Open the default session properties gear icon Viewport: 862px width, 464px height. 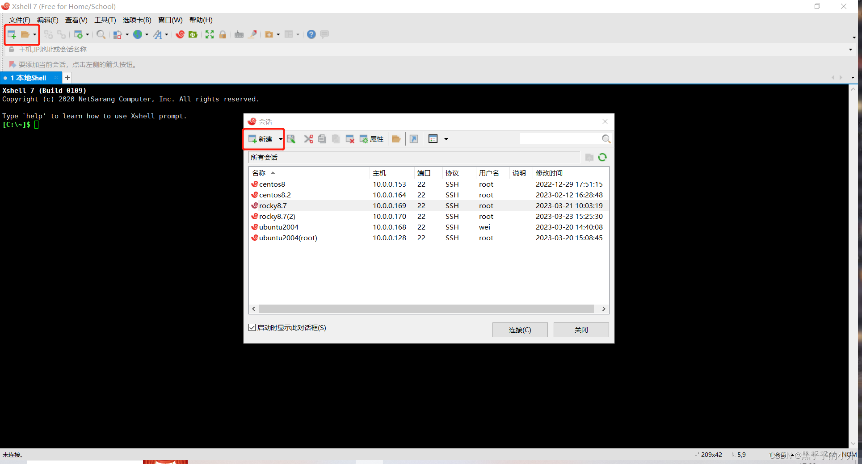click(78, 34)
